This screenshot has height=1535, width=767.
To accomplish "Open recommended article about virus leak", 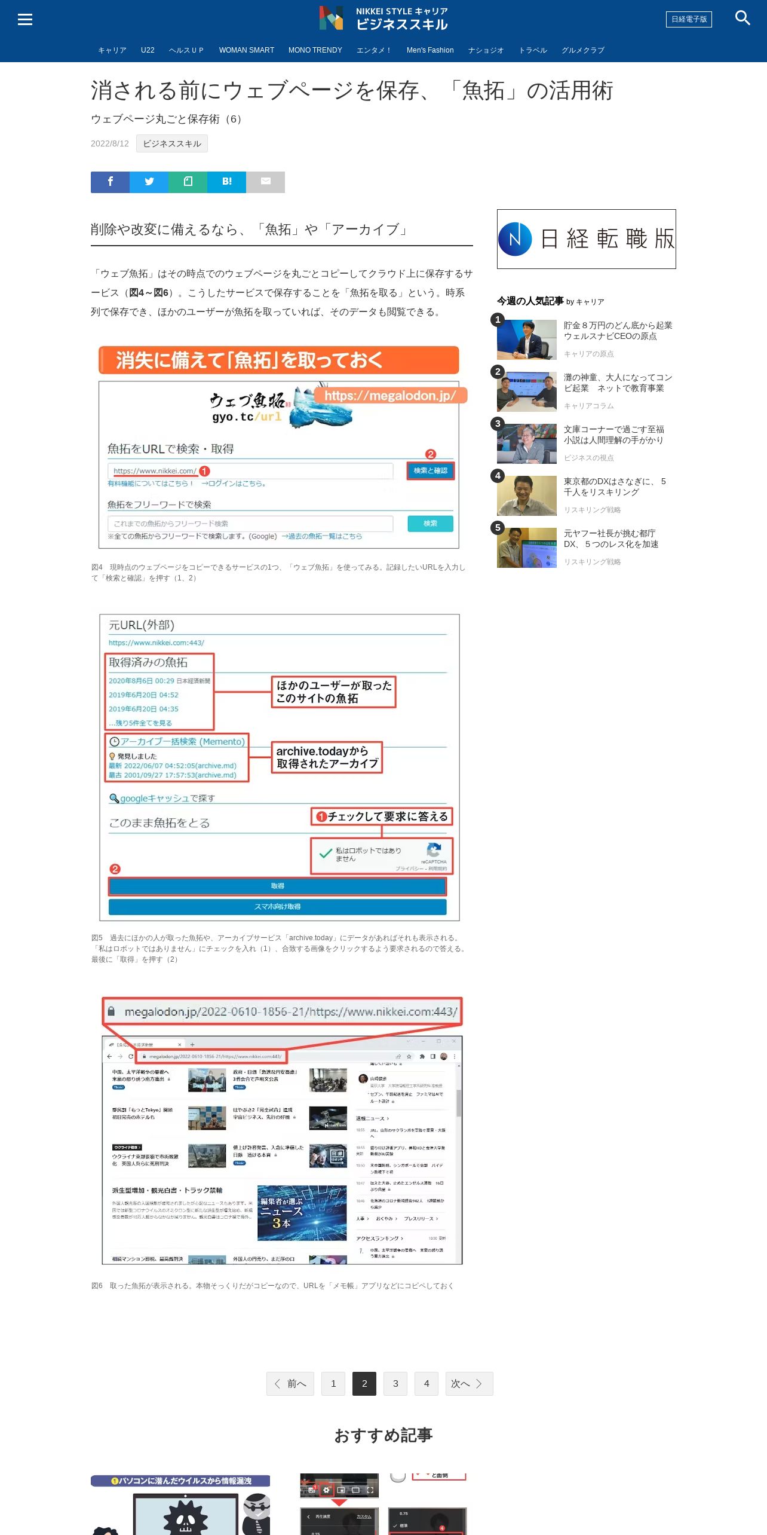I will click(x=180, y=1505).
